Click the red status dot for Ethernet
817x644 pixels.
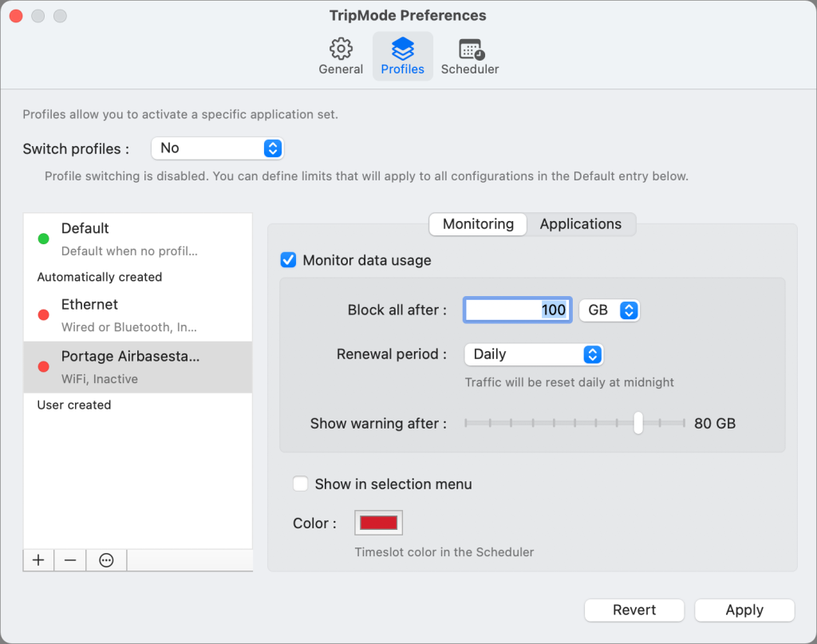pyautogui.click(x=44, y=314)
